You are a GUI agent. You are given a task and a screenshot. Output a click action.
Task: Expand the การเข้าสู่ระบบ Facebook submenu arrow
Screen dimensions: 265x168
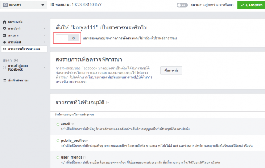44,68
